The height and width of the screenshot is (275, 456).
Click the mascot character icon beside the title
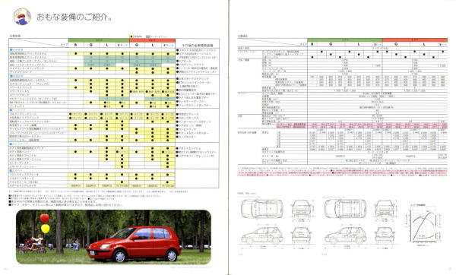coord(22,16)
